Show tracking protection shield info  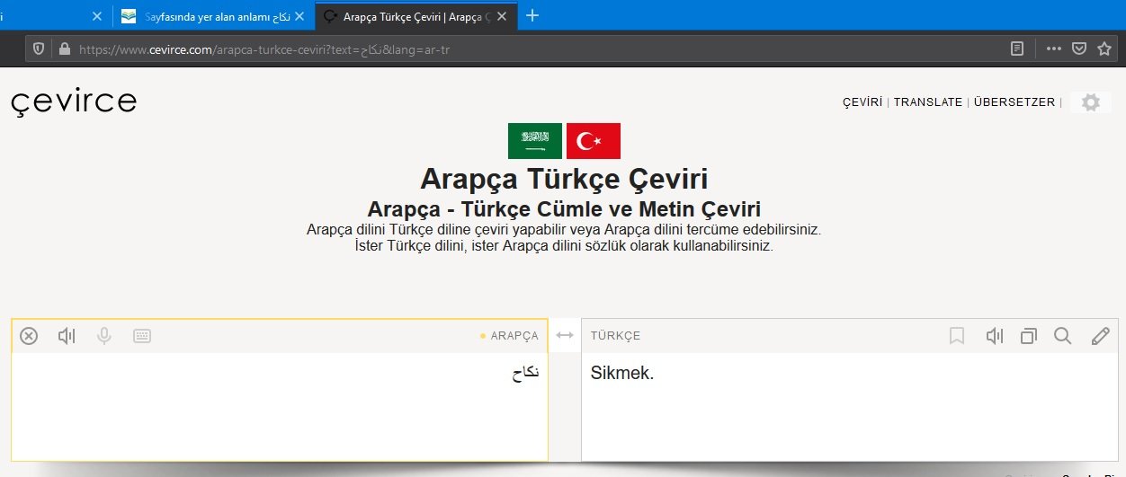click(x=39, y=49)
